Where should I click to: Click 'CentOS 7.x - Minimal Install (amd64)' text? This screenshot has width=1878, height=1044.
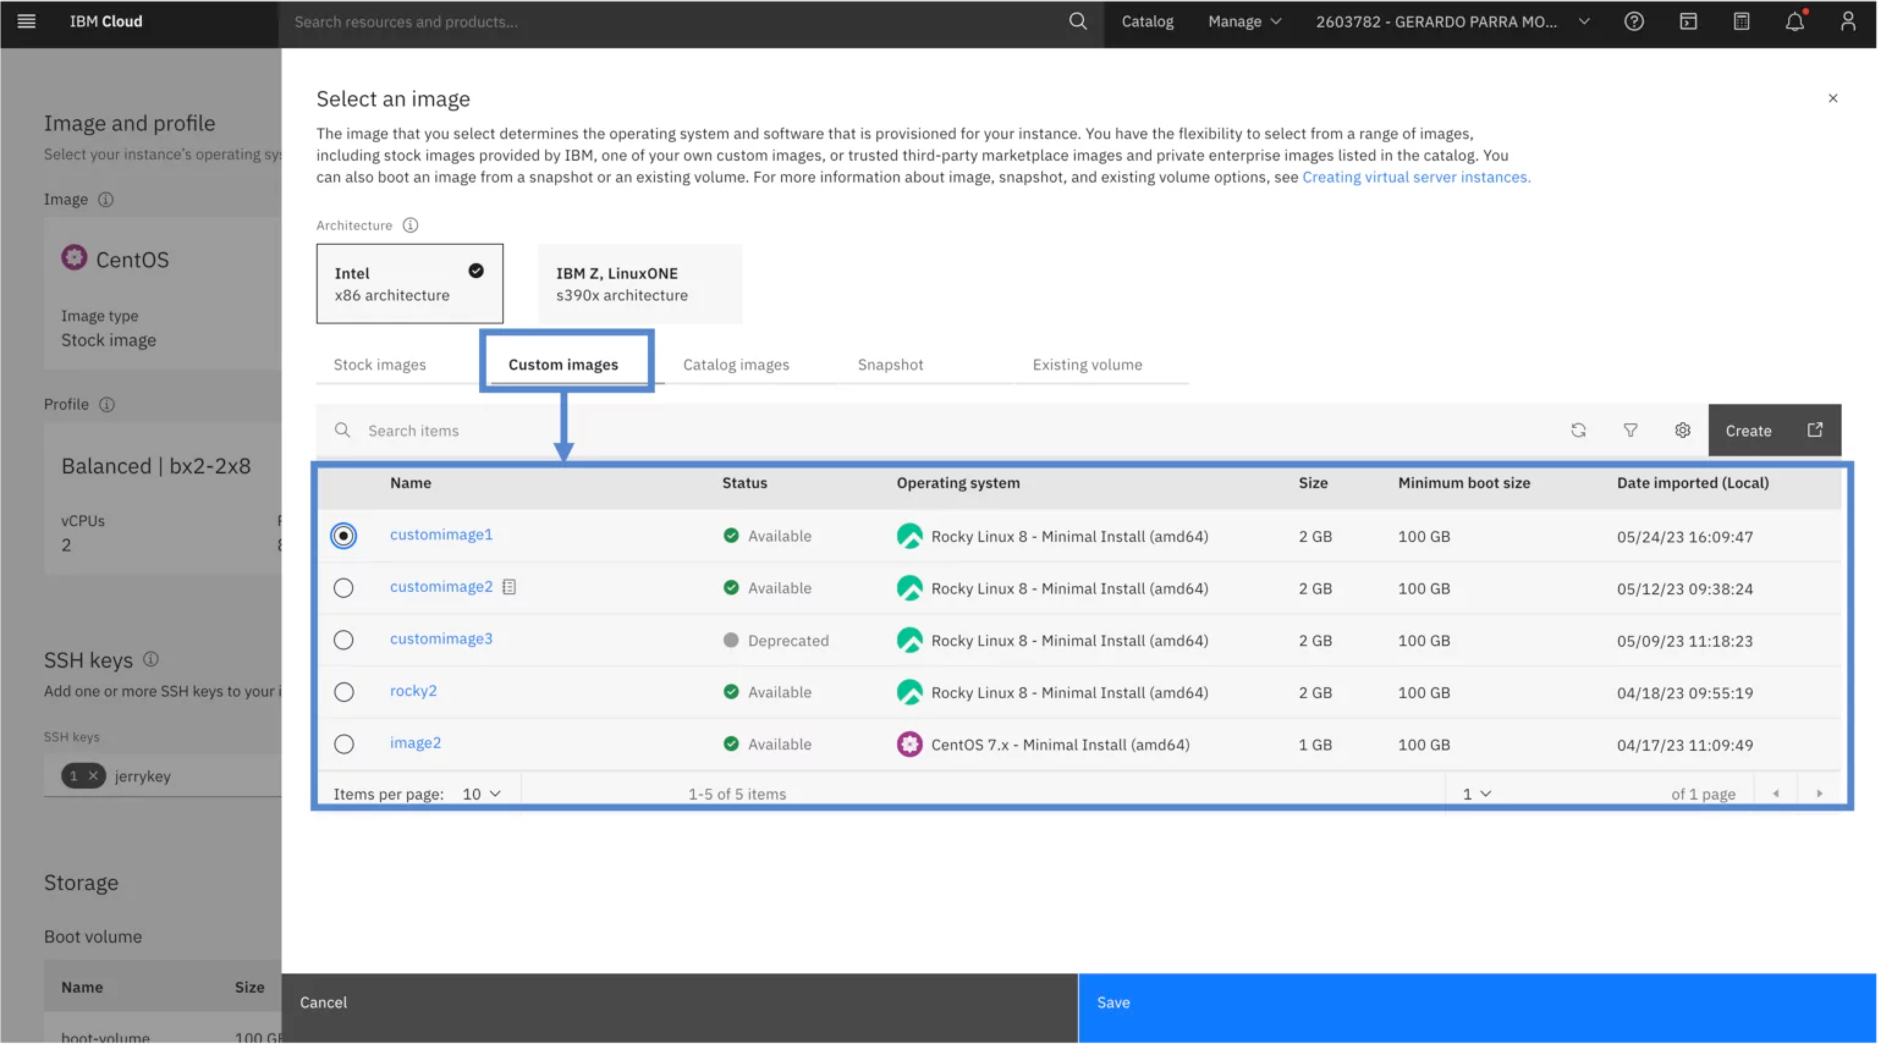(x=1060, y=745)
